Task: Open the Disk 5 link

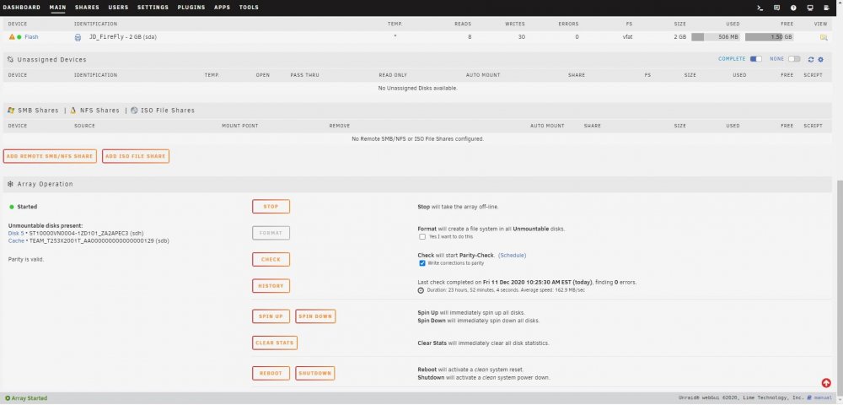Action: pyautogui.click(x=16, y=234)
